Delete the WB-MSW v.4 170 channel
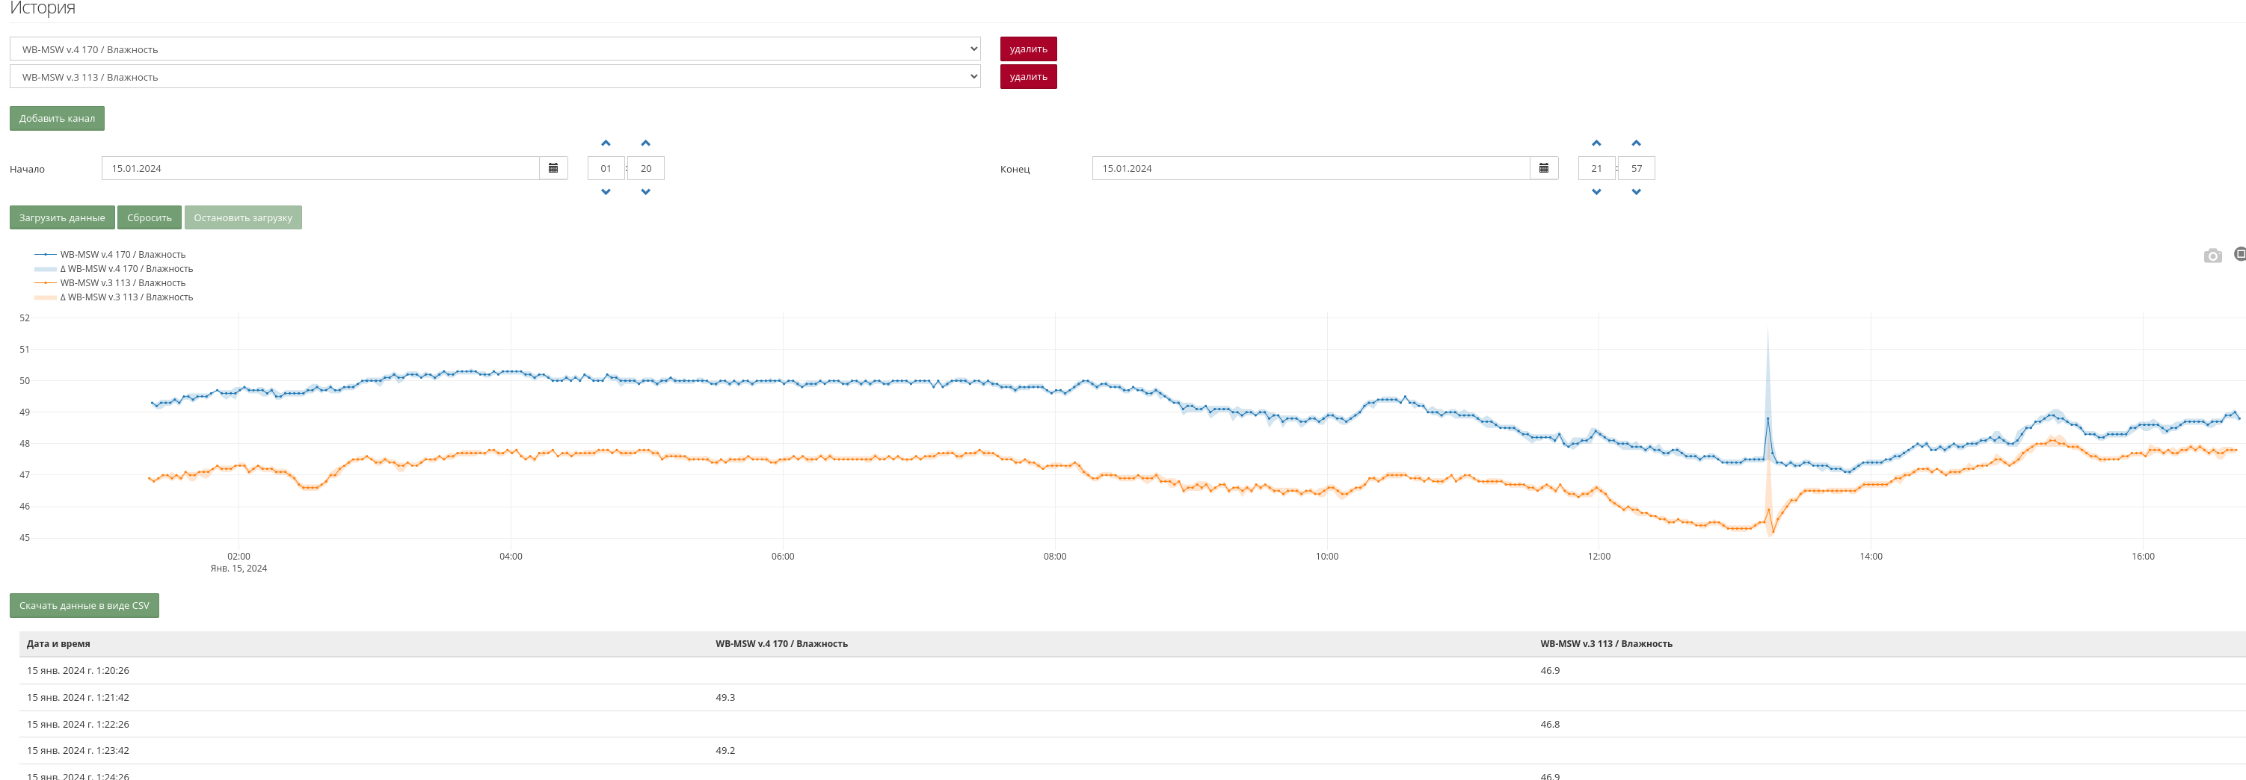2246x780 pixels. tap(1028, 49)
